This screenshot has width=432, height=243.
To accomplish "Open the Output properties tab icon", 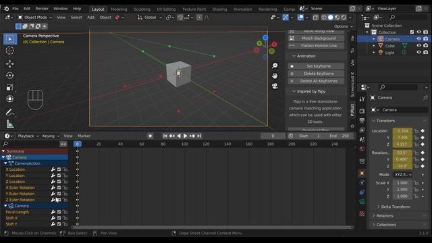I will click(x=362, y=120).
